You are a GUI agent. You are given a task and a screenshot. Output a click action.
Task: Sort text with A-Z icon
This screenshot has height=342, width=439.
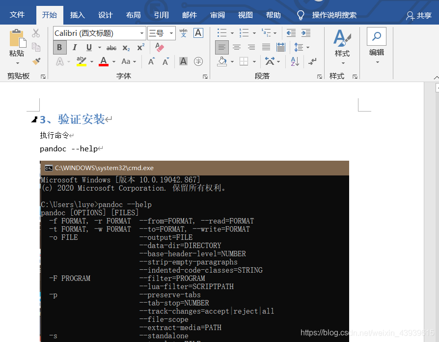[x=295, y=61]
